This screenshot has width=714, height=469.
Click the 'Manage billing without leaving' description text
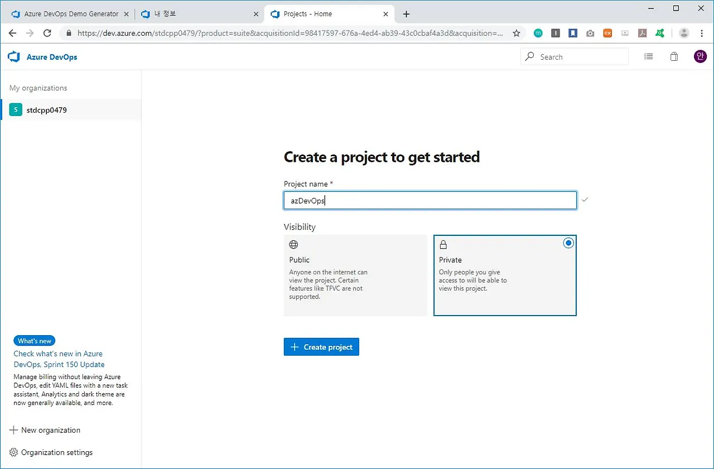tap(71, 390)
